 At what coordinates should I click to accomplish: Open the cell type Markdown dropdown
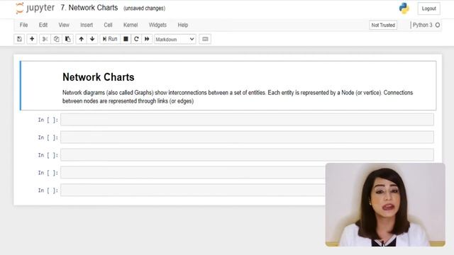click(x=175, y=40)
